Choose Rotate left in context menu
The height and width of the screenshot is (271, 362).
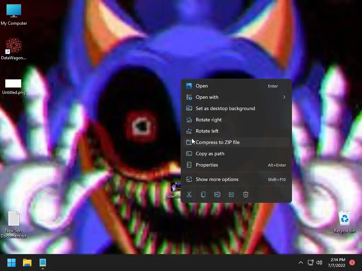[x=236, y=131]
